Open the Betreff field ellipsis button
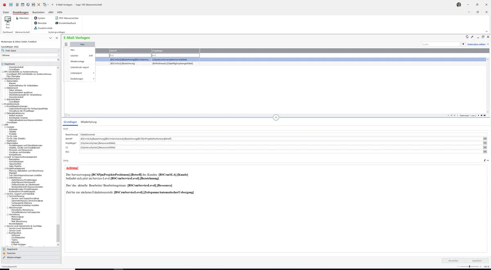 [x=485, y=139]
